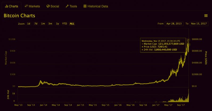Click the calendar icon beside Historical Data

point(85,6)
